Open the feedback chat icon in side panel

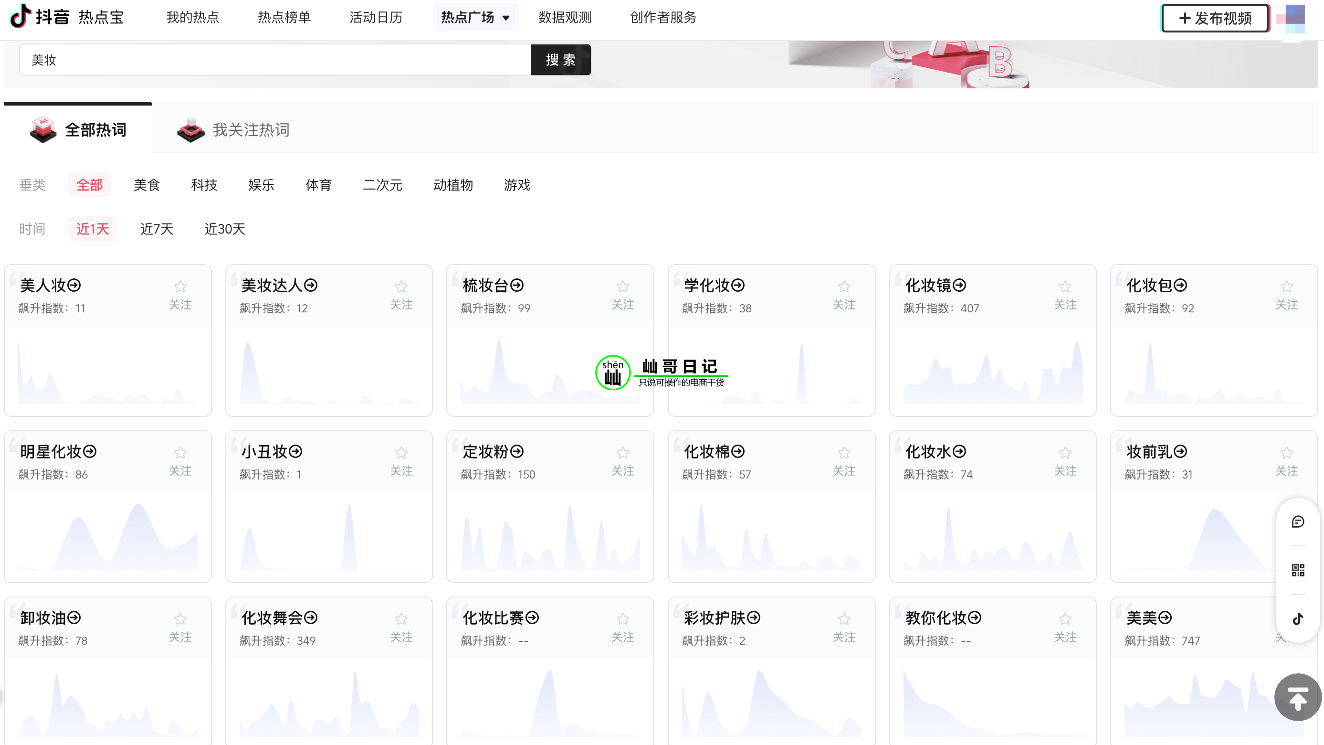tap(1297, 522)
